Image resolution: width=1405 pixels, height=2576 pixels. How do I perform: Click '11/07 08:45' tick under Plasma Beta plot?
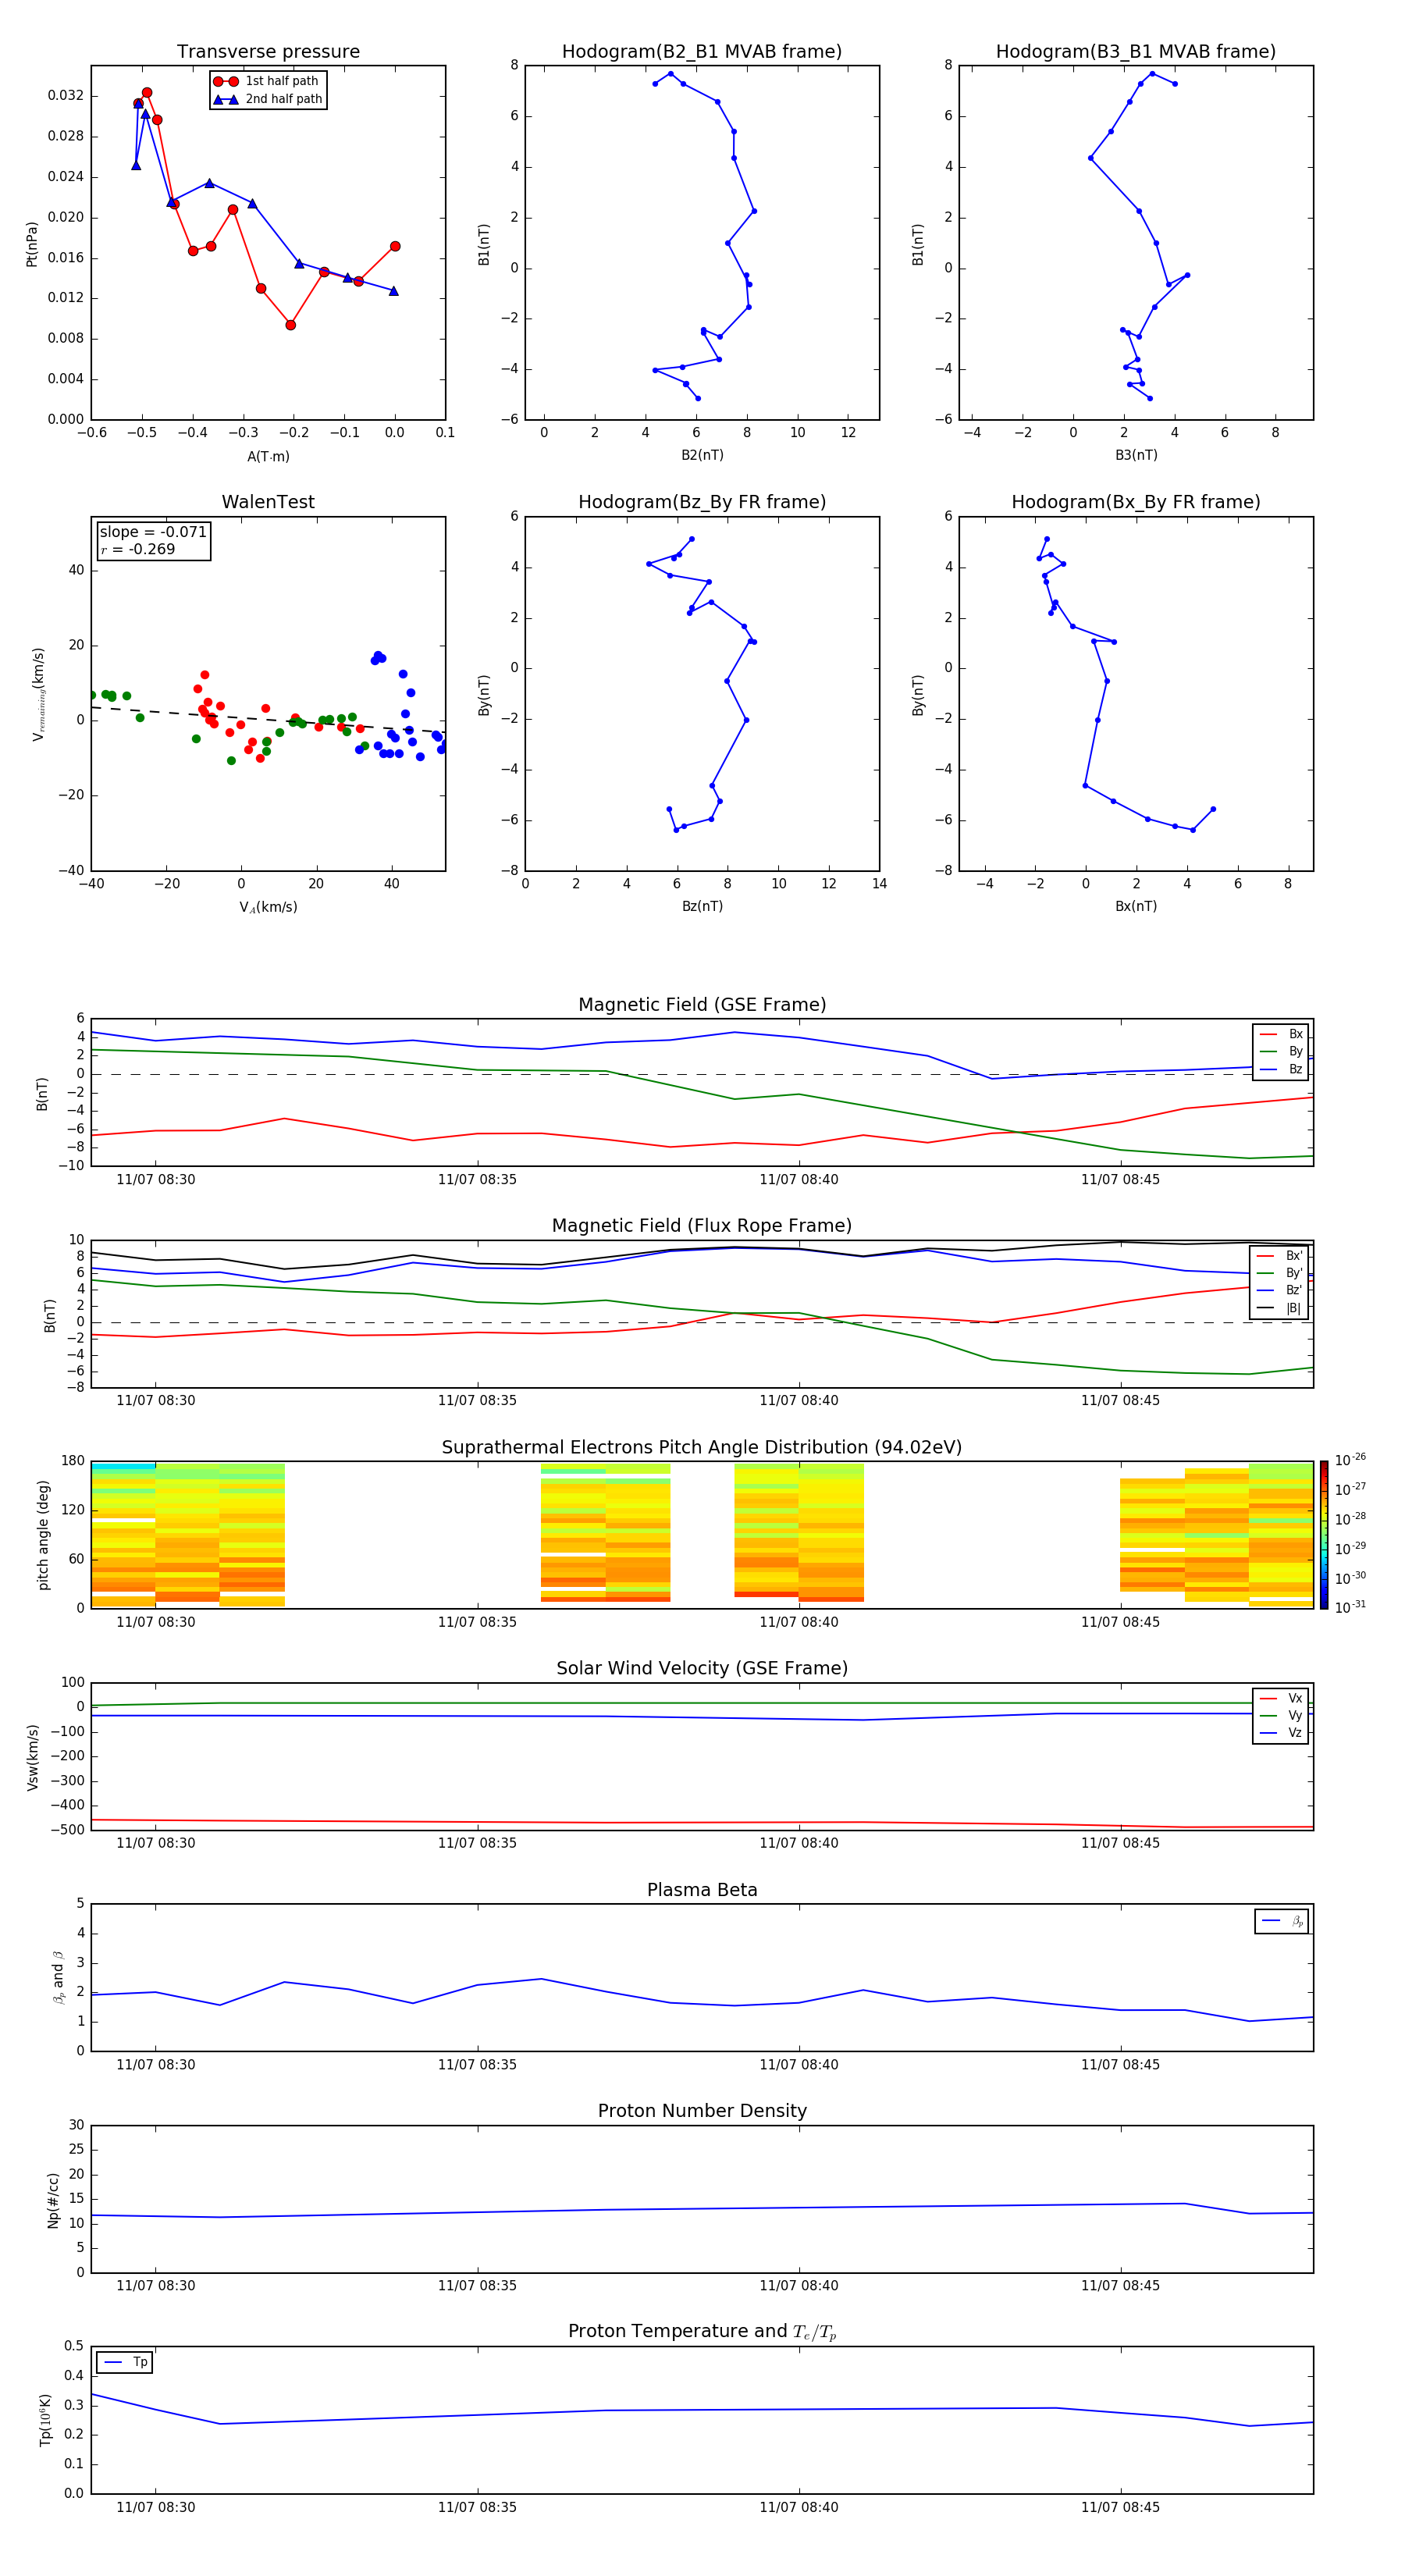point(1120,2064)
